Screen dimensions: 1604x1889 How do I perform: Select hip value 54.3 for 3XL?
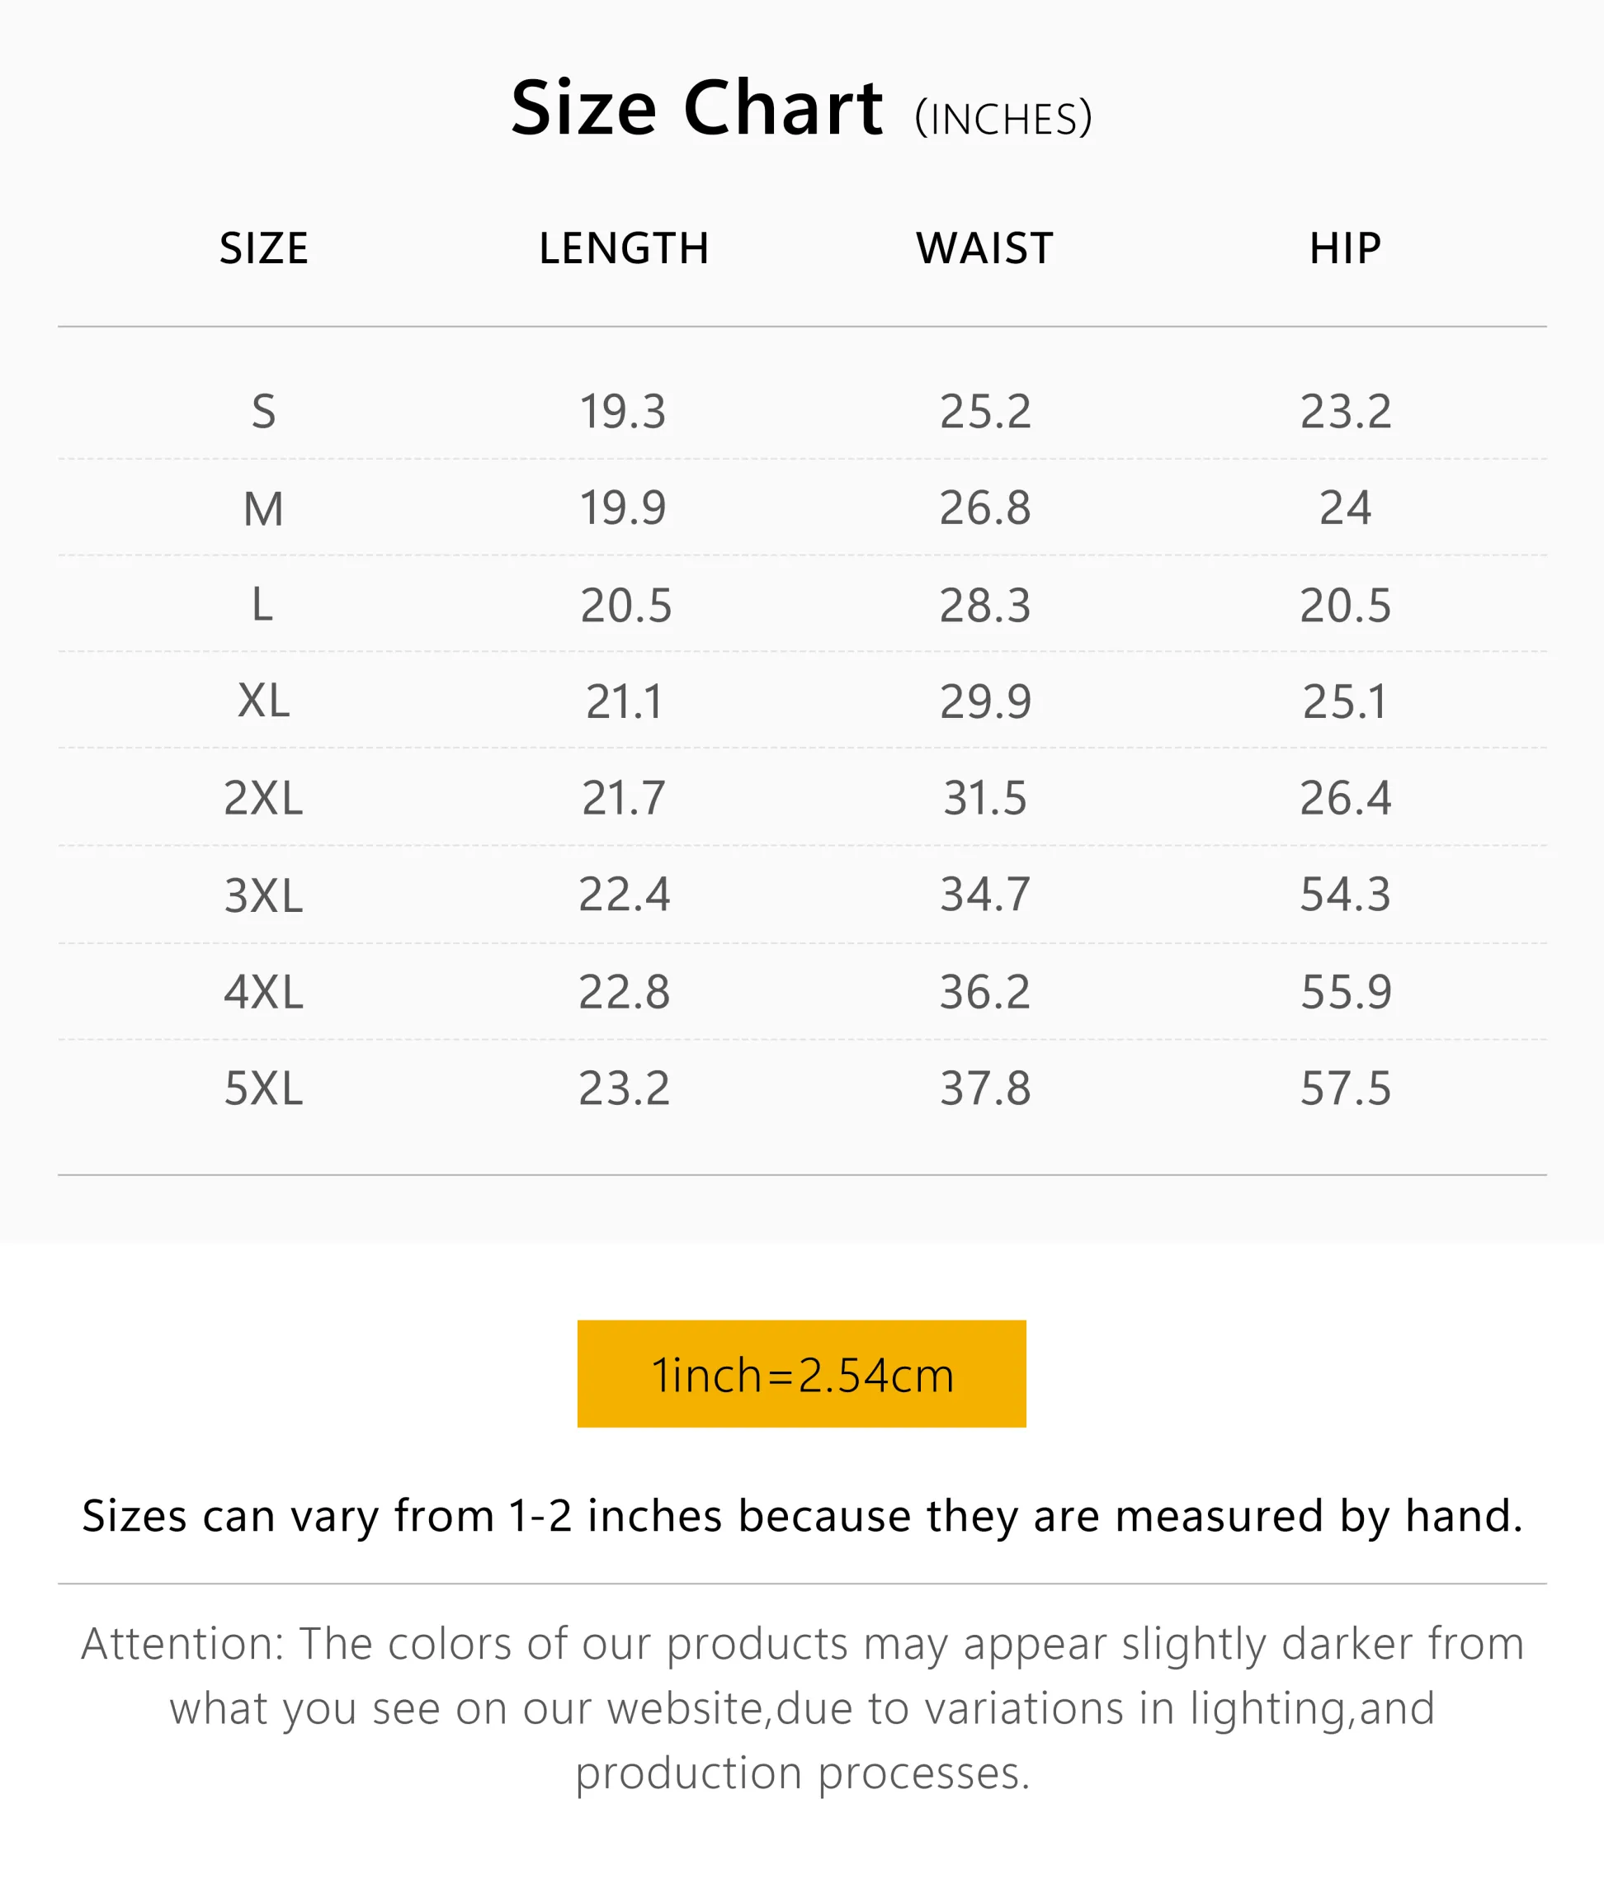[1345, 895]
